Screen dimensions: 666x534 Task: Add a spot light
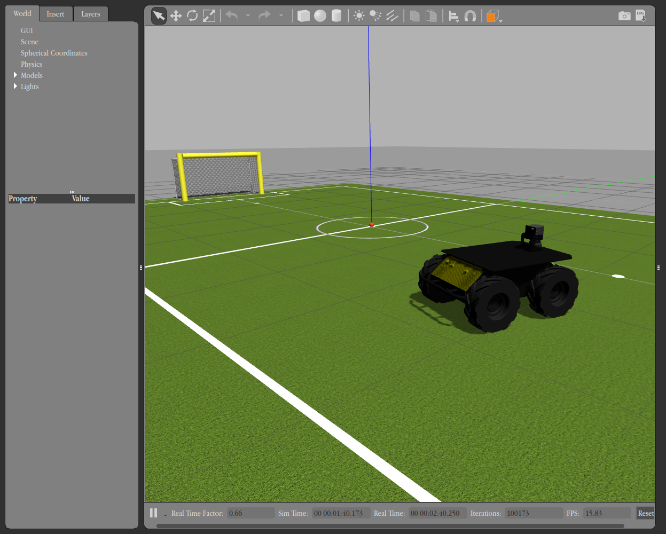[375, 16]
